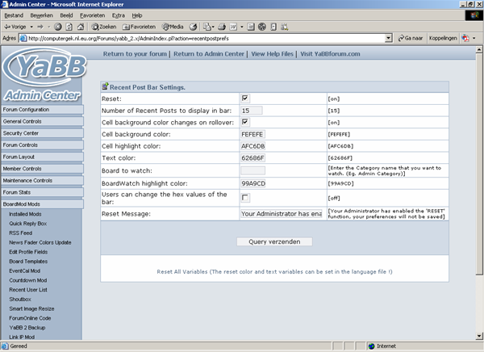Click the last toolbar icon right of Messenger

(284, 27)
